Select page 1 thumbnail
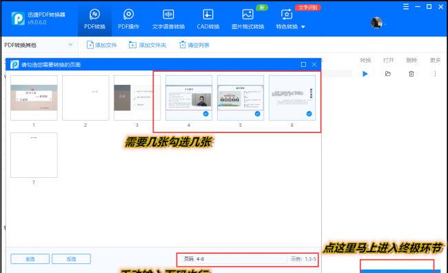This screenshot has width=448, height=273. click(34, 98)
